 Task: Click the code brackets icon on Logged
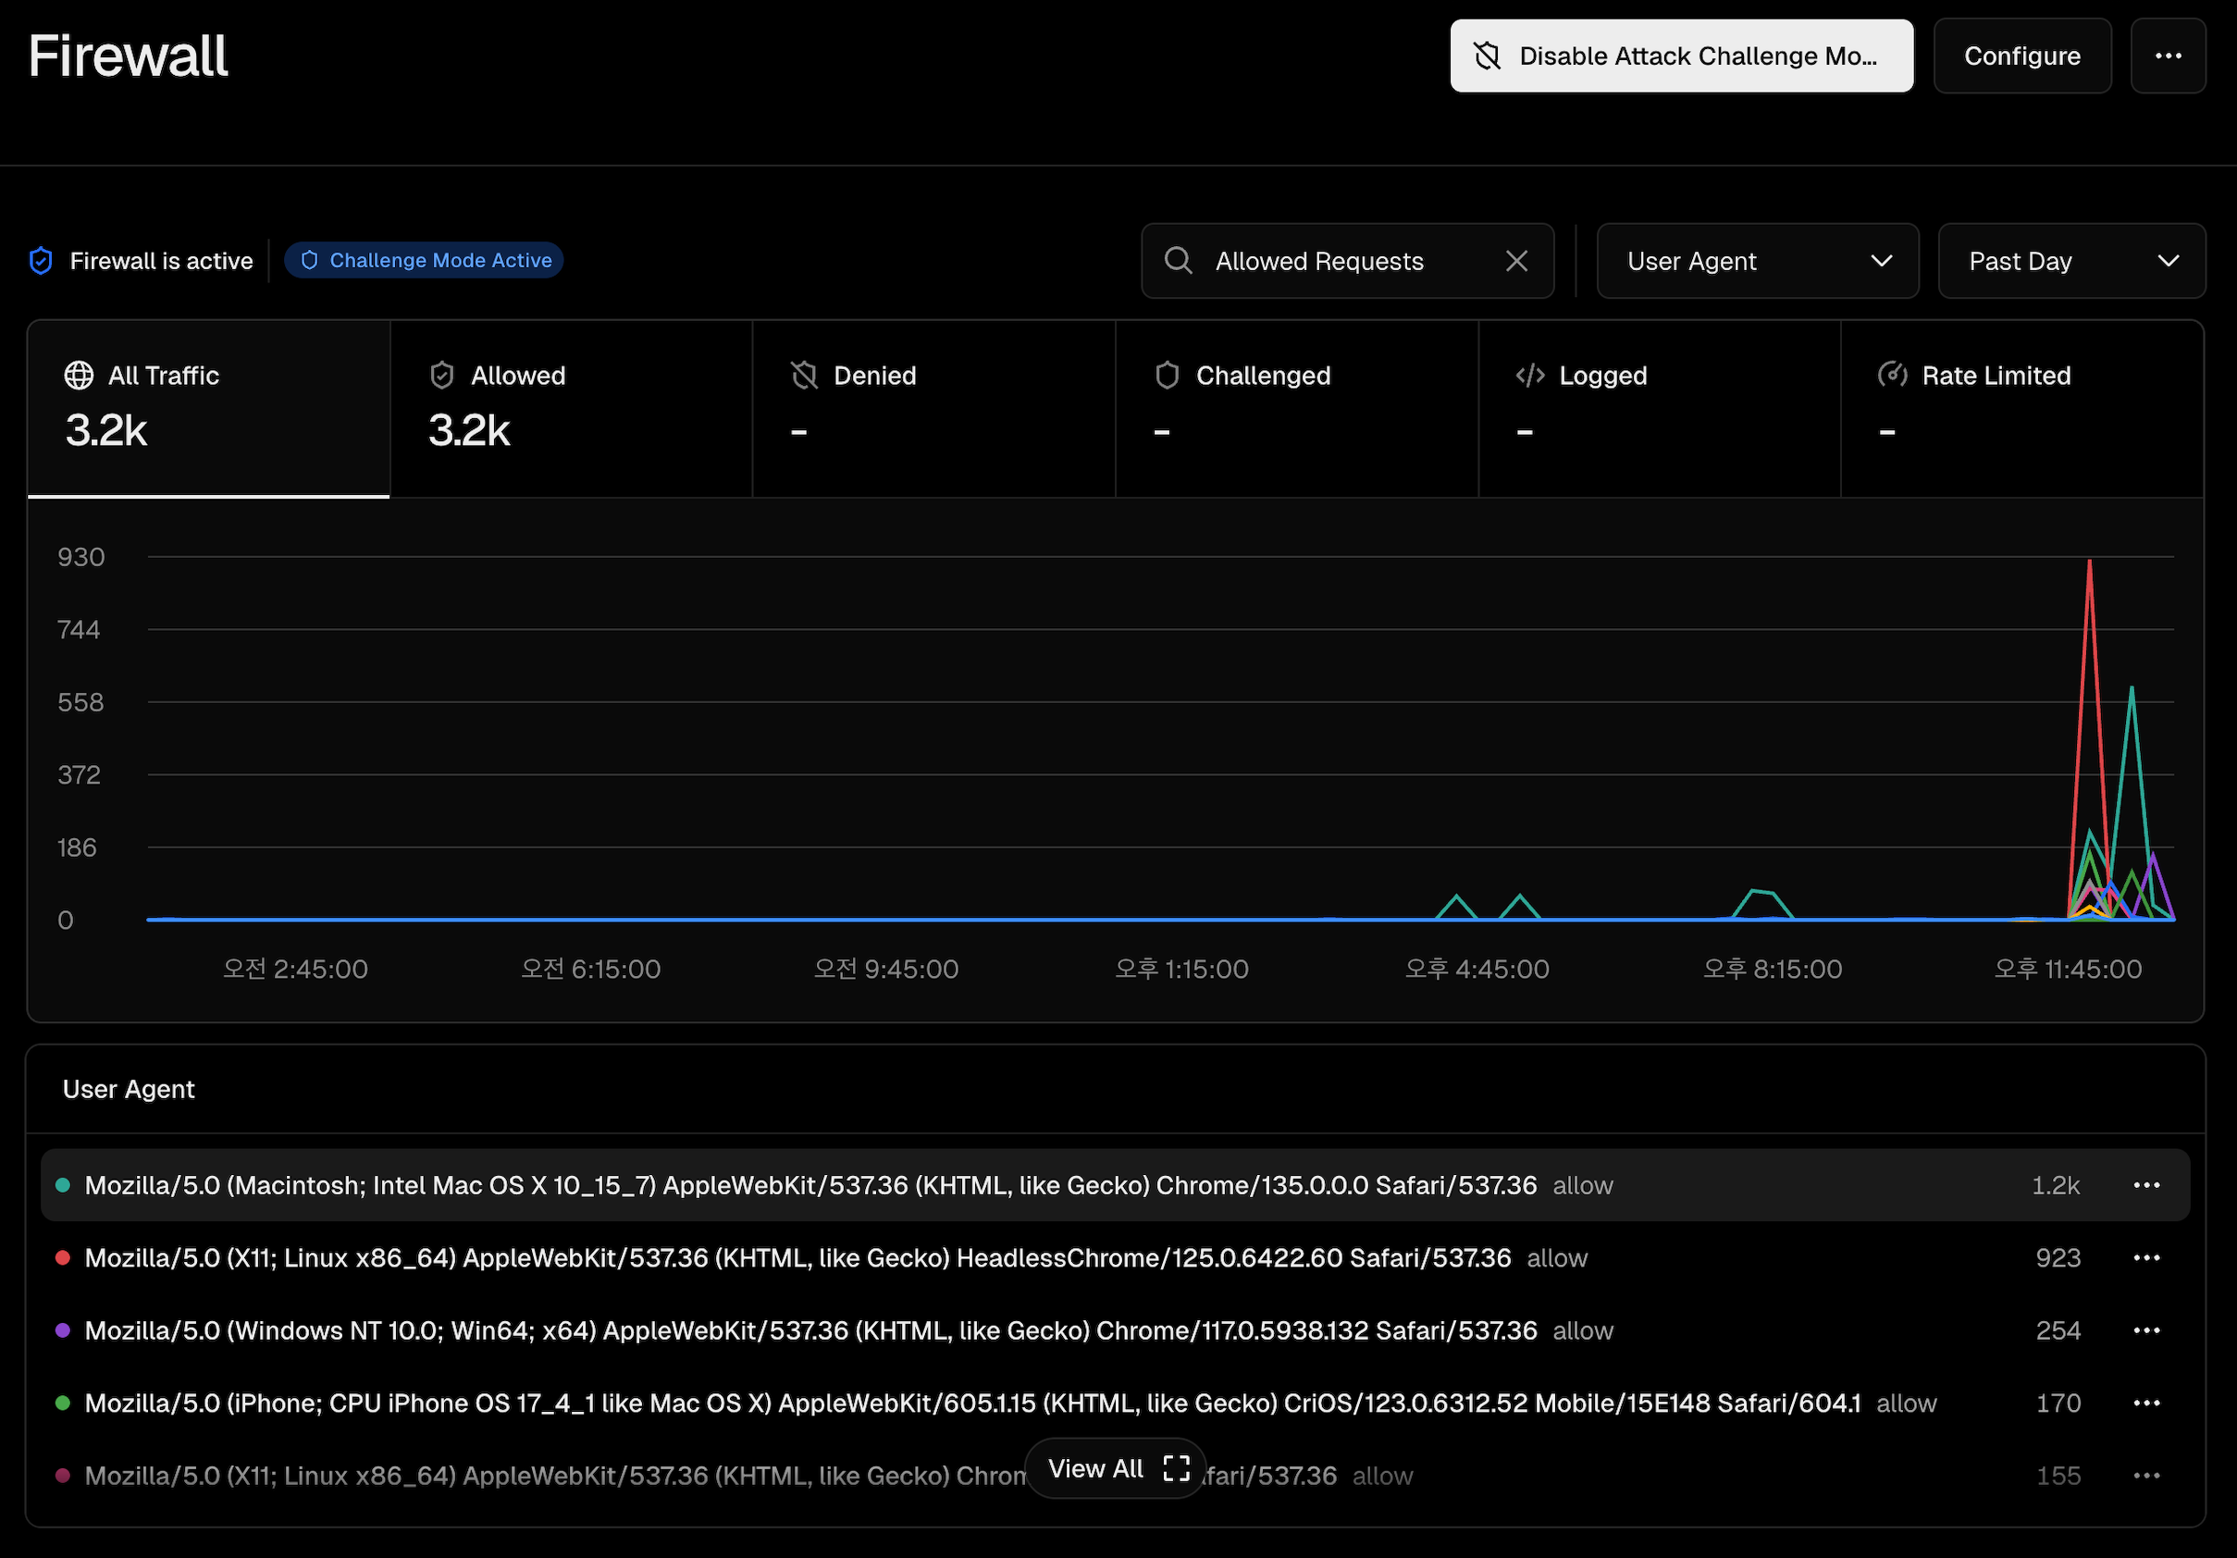[1529, 375]
